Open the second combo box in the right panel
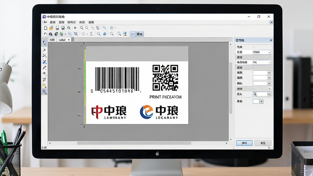313x176 pixels. 262,62
